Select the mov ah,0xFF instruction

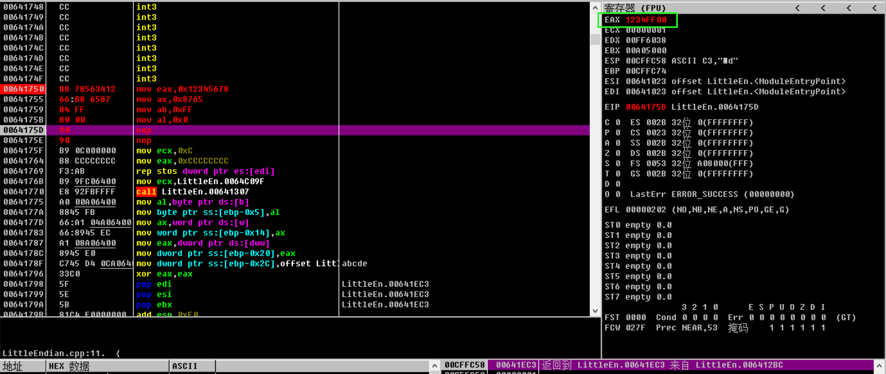(164, 110)
